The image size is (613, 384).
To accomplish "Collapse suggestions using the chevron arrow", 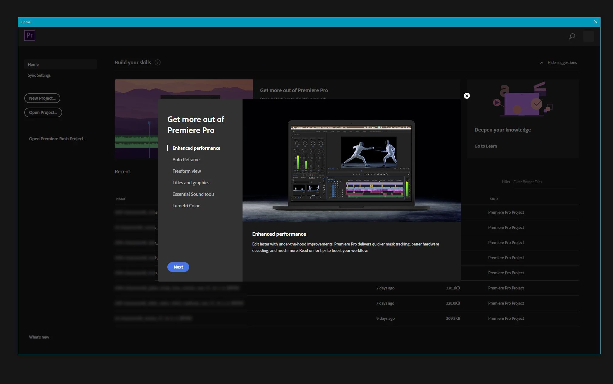I will (x=541, y=63).
